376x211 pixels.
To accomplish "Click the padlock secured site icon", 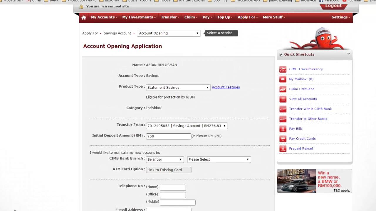I will pyautogui.click(x=81, y=6).
